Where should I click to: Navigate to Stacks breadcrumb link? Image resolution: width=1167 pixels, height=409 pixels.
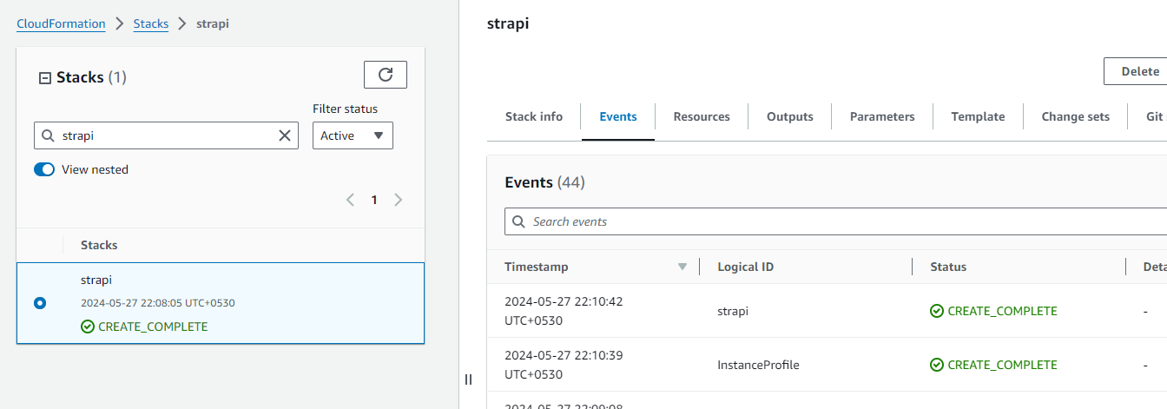[x=151, y=23]
